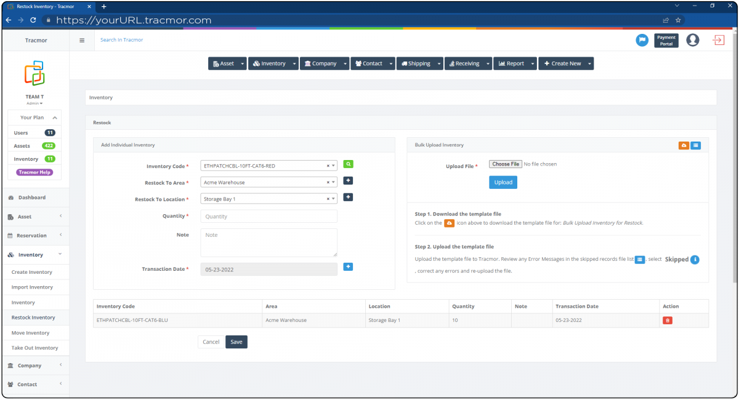Click the info icon next to Skipped
The image size is (739, 400).
click(695, 259)
